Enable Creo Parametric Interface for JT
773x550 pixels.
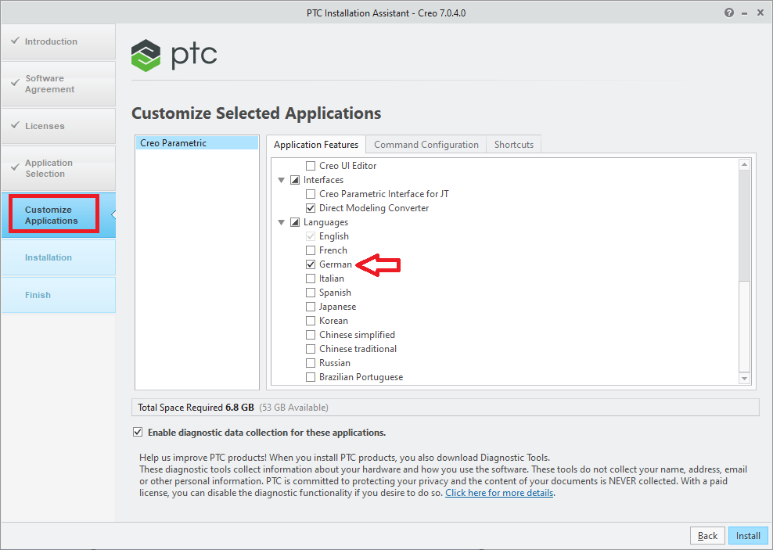coord(311,193)
